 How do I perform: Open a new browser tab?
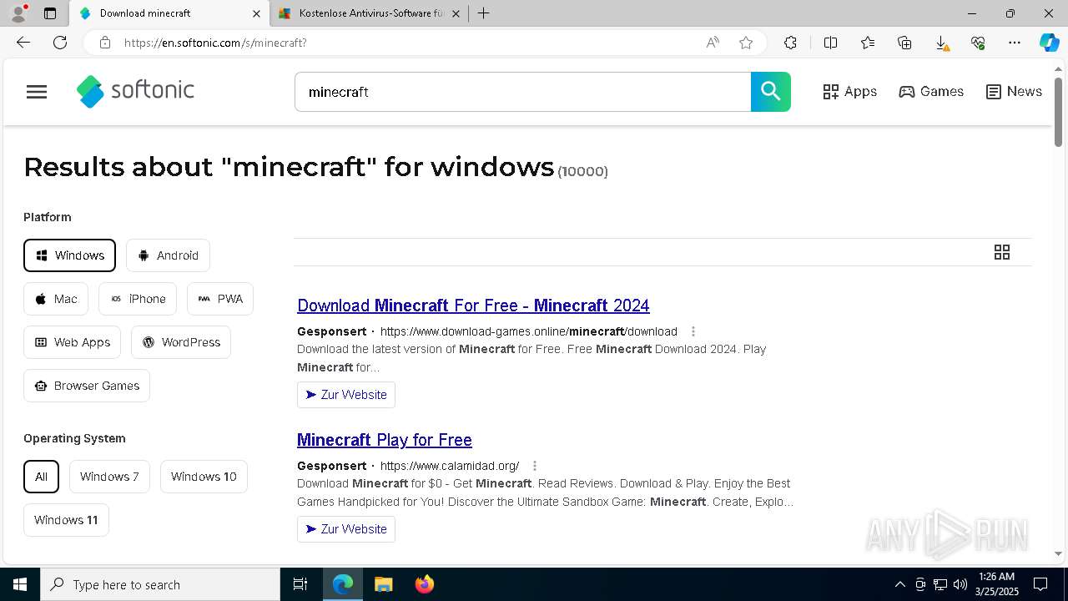(x=483, y=13)
